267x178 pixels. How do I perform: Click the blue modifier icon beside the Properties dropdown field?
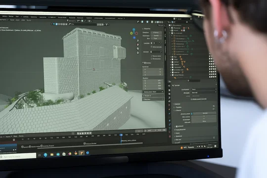pyautogui.click(x=191, y=114)
